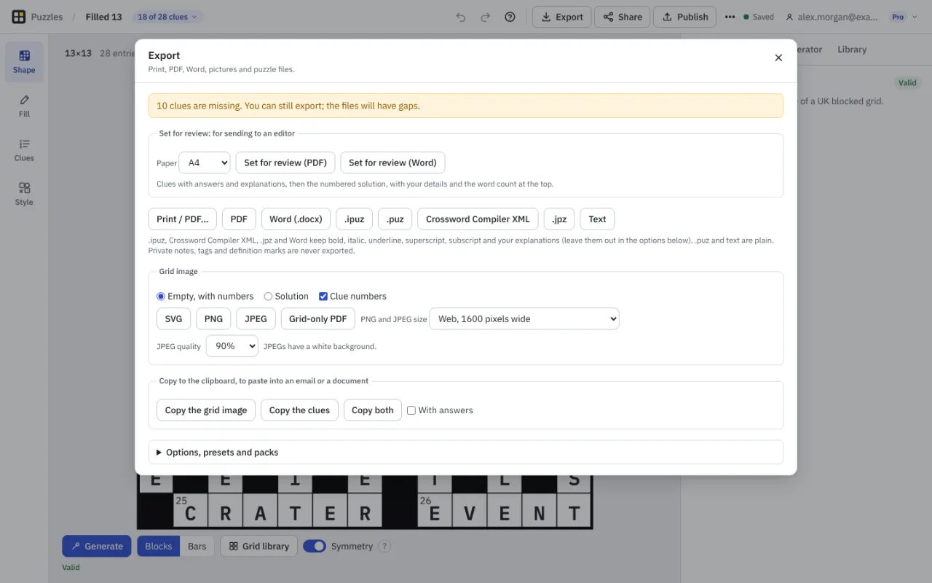Close the Export dialog
The height and width of the screenshot is (583, 932).
click(778, 58)
